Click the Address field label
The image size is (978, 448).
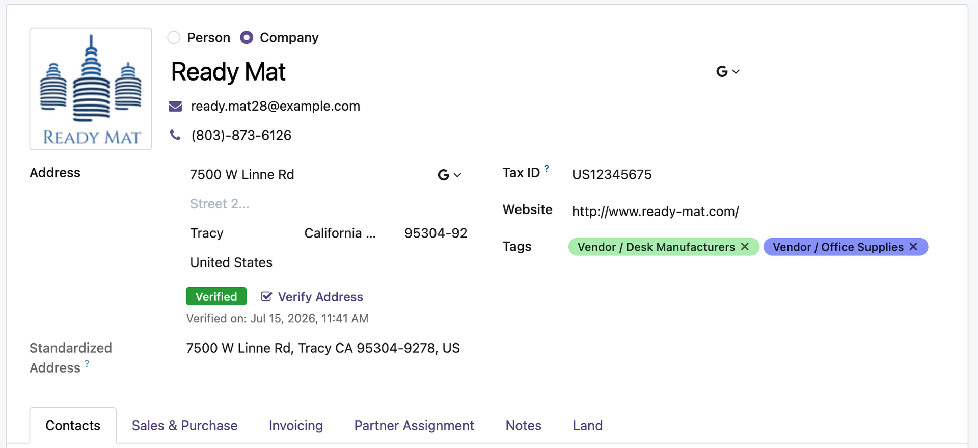(x=55, y=173)
